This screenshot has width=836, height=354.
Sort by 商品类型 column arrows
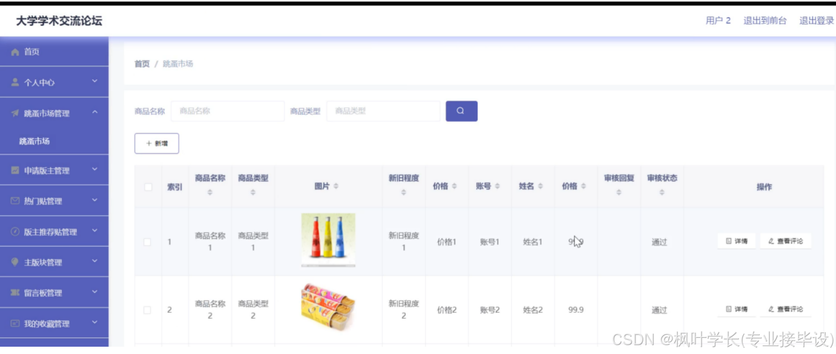253,192
